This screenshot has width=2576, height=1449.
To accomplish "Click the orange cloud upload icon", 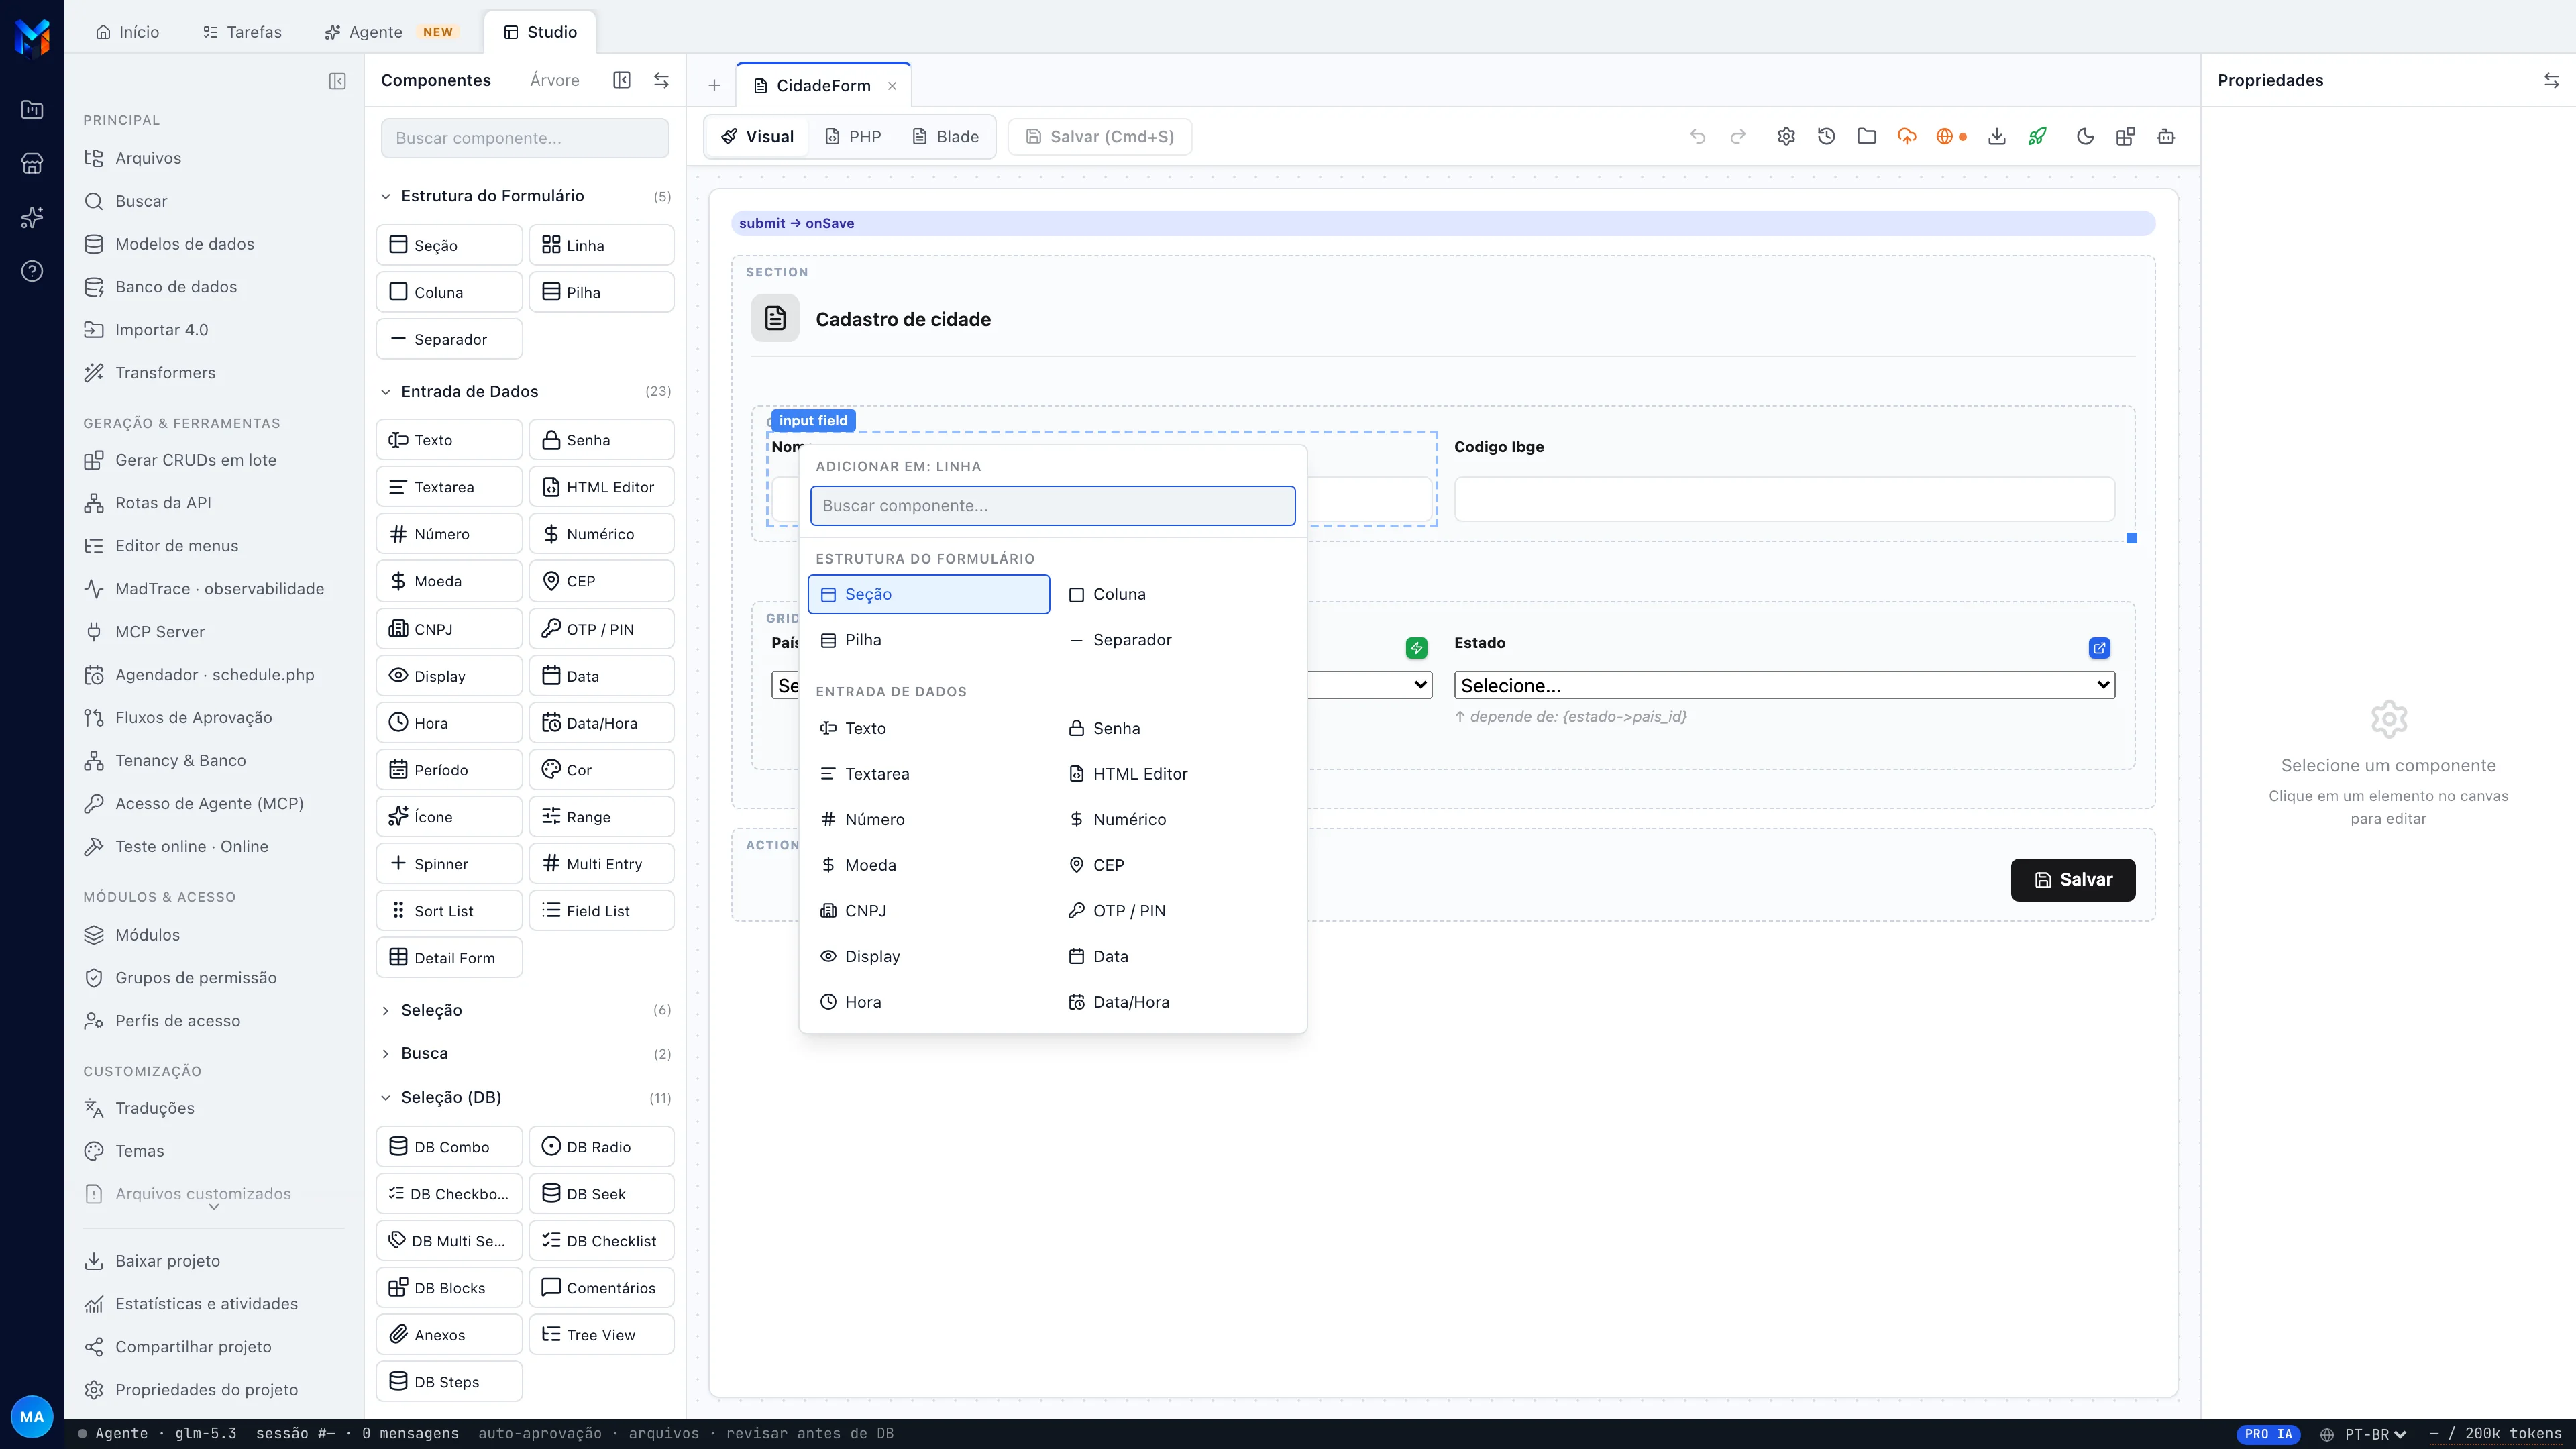I will click(x=1907, y=137).
